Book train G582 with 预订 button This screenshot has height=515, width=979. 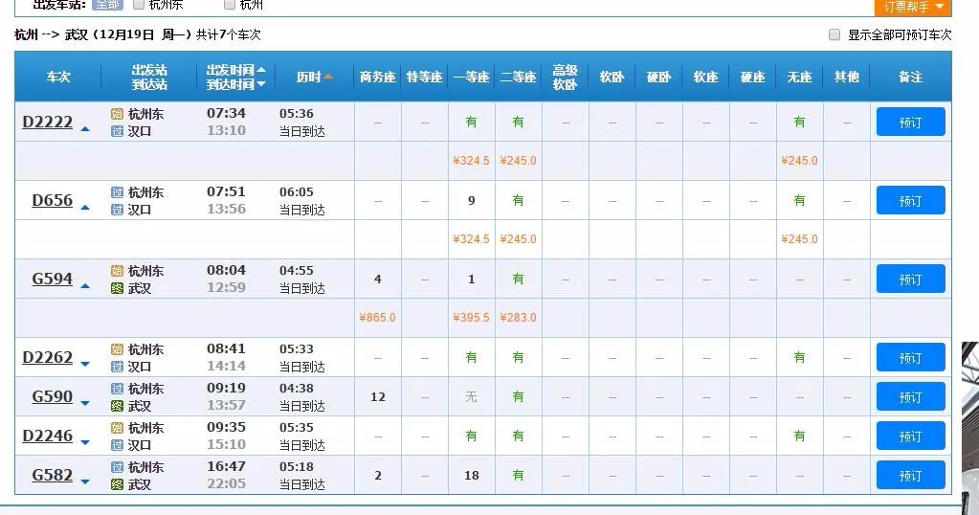tap(910, 476)
